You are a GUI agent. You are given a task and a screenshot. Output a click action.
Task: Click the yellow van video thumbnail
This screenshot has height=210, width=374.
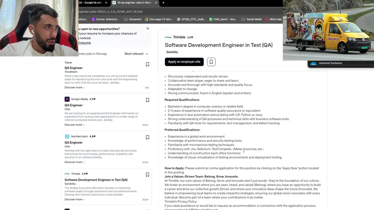tap(328, 30)
